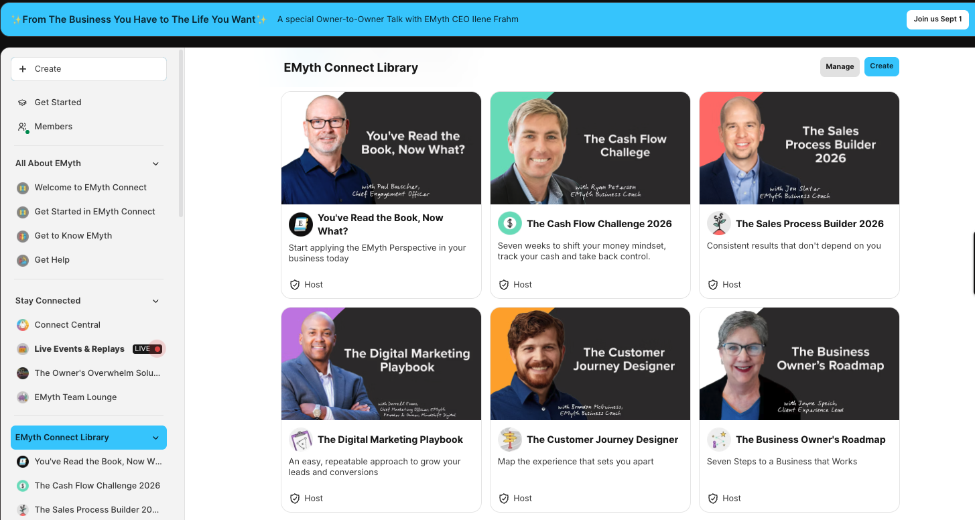Open The Digital Marketing Playbook title link
The width and height of the screenshot is (975, 520).
point(390,440)
